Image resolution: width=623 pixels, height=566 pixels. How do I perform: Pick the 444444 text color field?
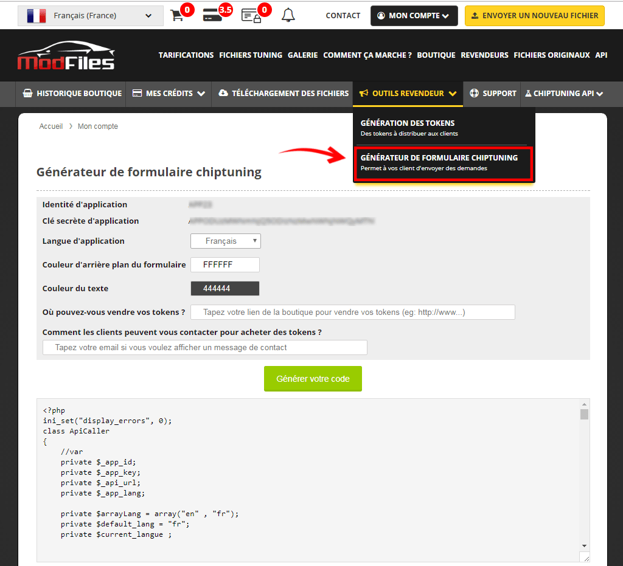tap(225, 289)
